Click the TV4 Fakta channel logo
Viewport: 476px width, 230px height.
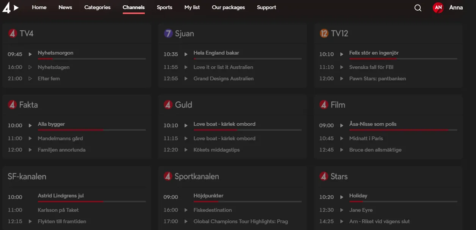pyautogui.click(x=13, y=105)
